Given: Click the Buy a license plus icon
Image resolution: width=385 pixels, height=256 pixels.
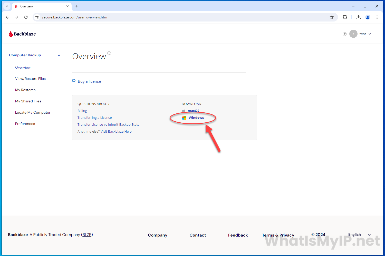Looking at the screenshot, I should point(74,81).
